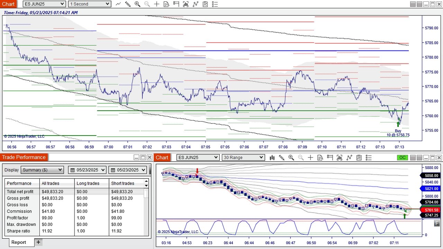The height and width of the screenshot is (249, 443).
Task: Open the end date picker in Trade Performance
Action: (128, 170)
